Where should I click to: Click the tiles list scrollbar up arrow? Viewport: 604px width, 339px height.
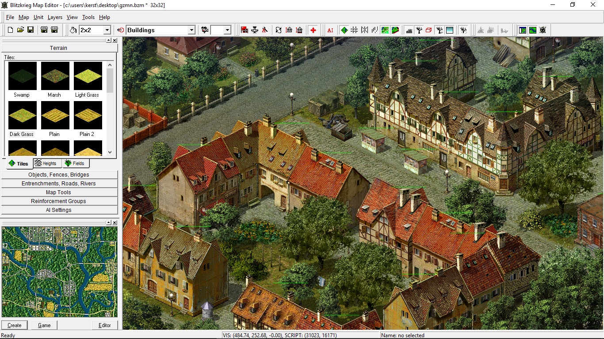pos(110,65)
